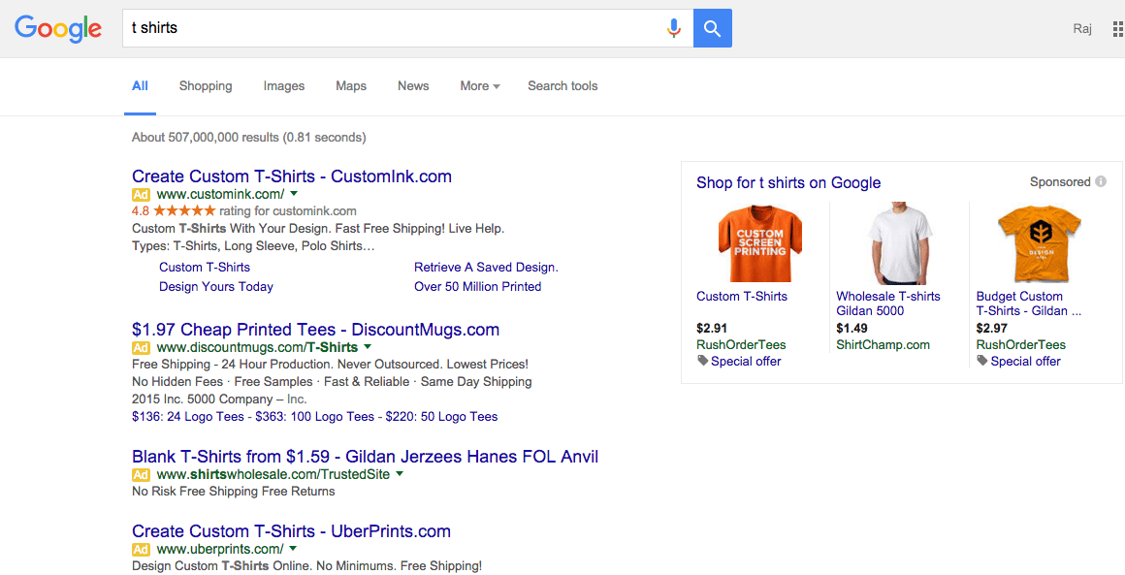
Task: Click the www.customink.com/ green URL
Action: [220, 194]
